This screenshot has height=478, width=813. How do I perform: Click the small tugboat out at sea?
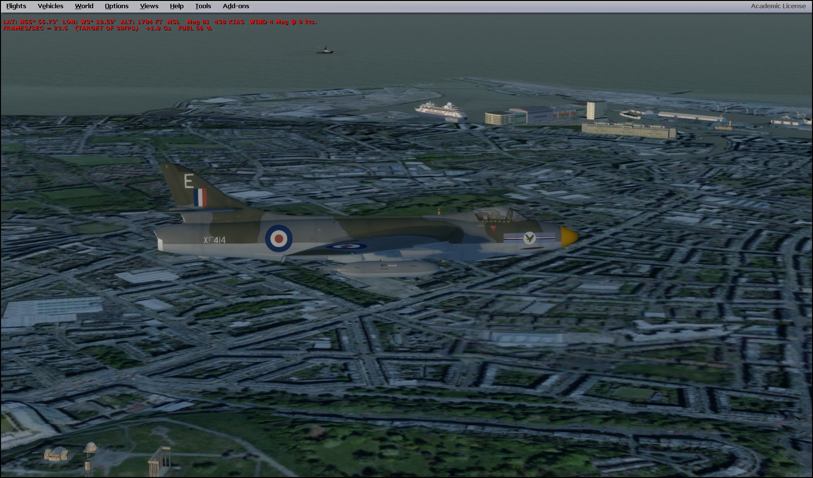pyautogui.click(x=324, y=50)
